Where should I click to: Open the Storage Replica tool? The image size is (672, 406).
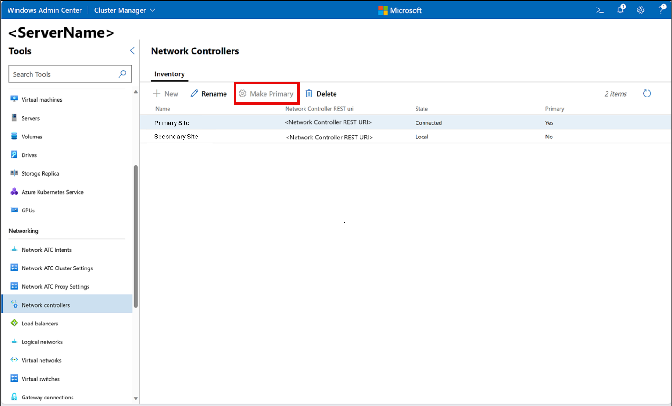coord(40,174)
